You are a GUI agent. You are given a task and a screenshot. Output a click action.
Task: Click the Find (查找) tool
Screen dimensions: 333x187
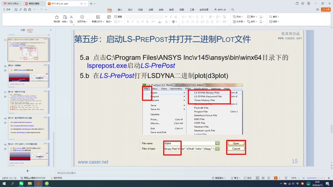[274, 17]
